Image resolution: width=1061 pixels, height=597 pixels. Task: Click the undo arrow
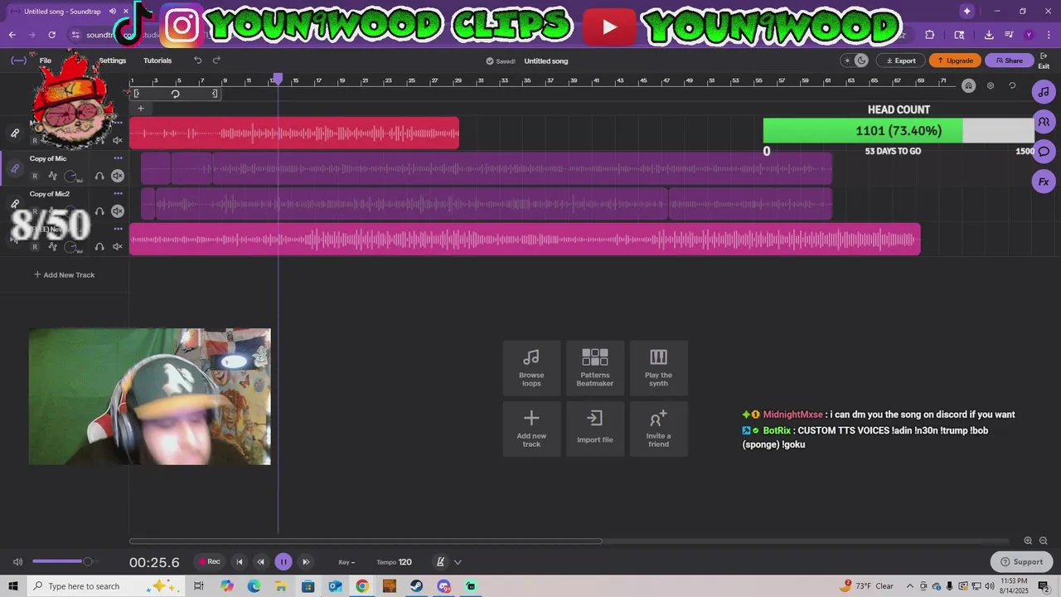click(x=197, y=61)
